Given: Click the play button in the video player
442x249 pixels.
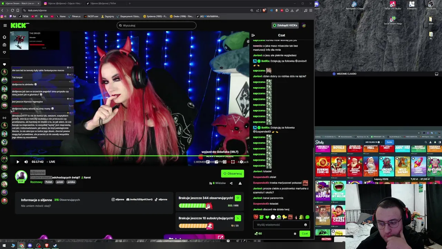Looking at the screenshot, I should coord(18,162).
